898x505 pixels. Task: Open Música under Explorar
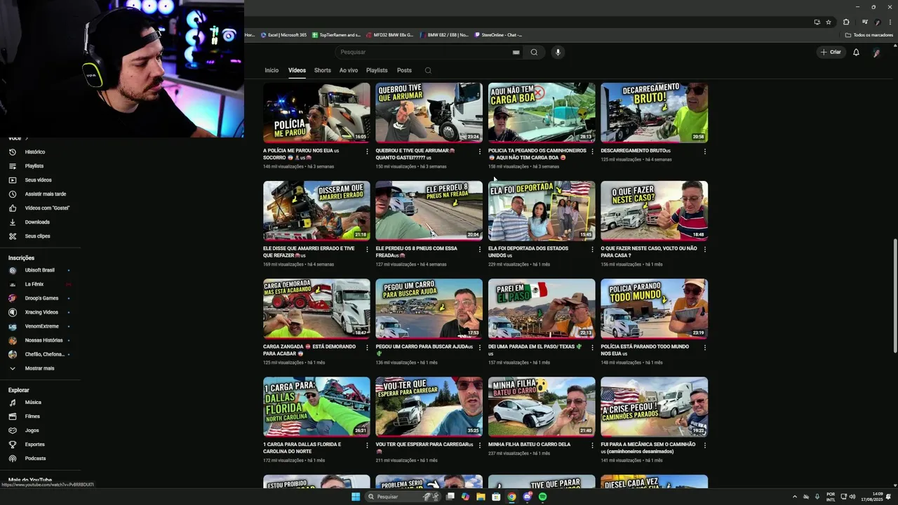tap(33, 403)
